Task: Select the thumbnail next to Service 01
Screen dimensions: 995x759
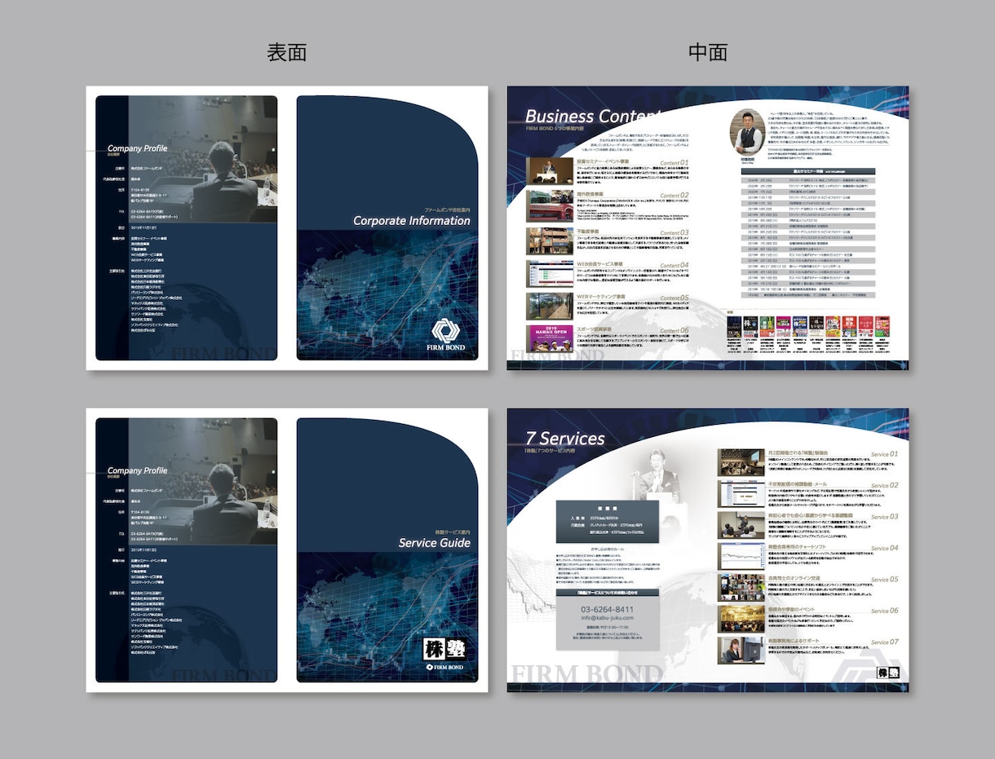Action: click(x=741, y=462)
